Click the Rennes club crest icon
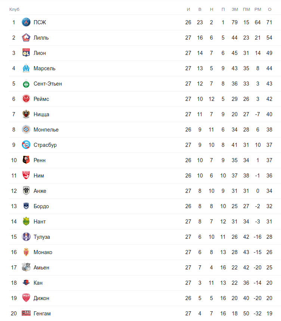 (x=26, y=160)
